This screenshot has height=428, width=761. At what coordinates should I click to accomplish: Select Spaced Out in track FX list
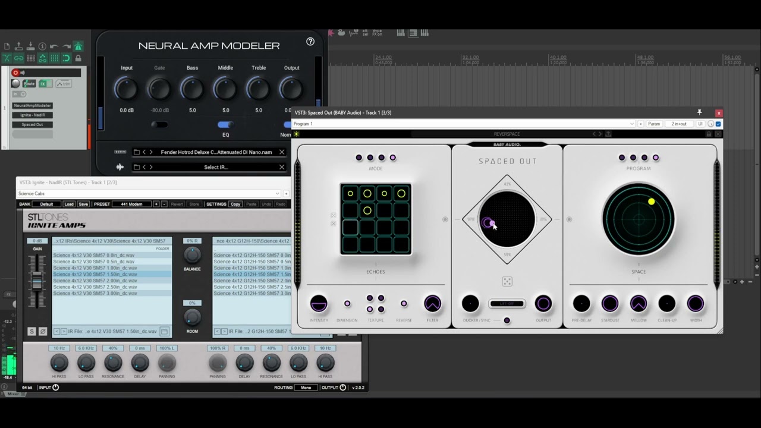[32, 124]
